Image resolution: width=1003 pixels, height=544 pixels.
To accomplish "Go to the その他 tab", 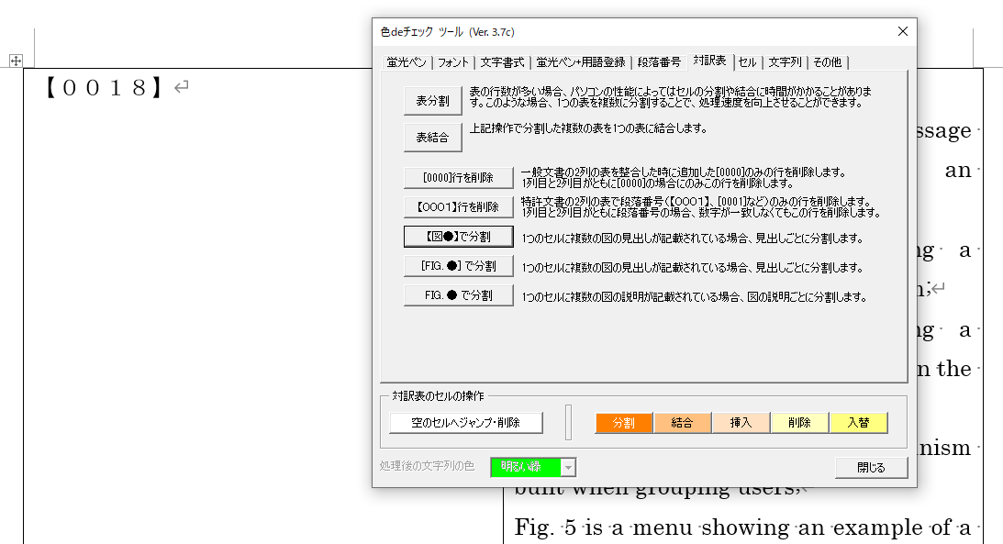I will coord(827,62).
